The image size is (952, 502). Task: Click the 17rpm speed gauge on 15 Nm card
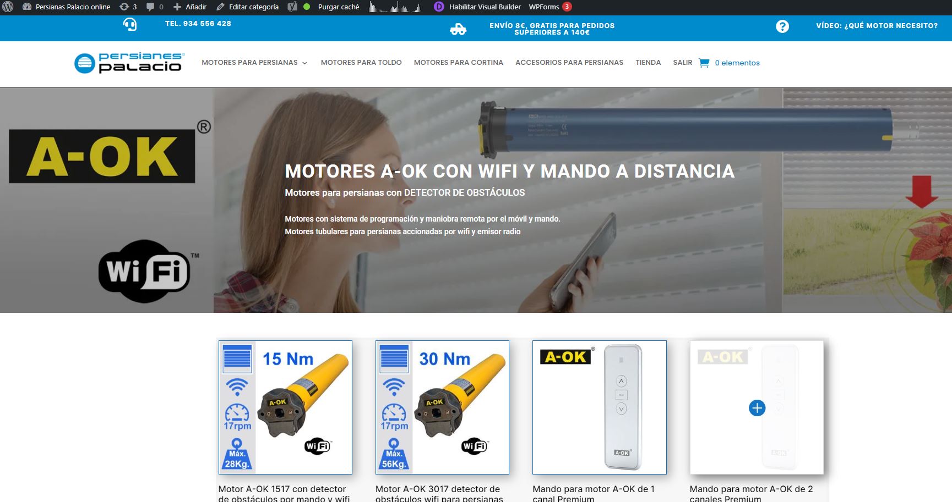pyautogui.click(x=237, y=417)
